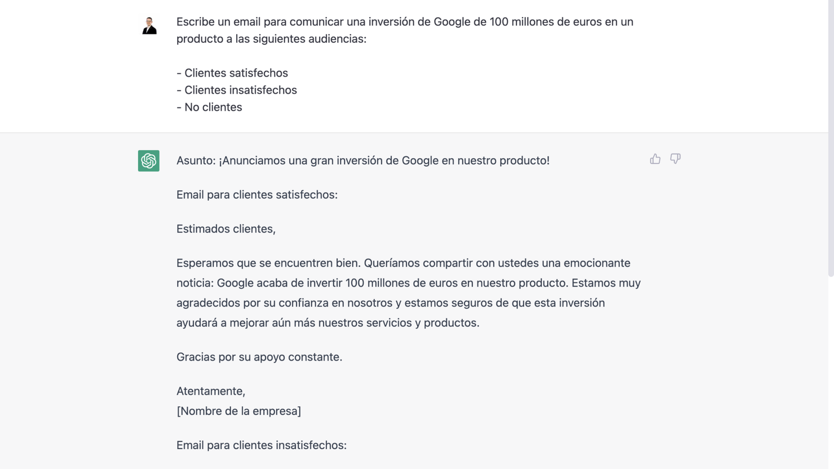Click the line starting 'noticia: Google acaba'
The image size is (834, 469).
tap(408, 283)
